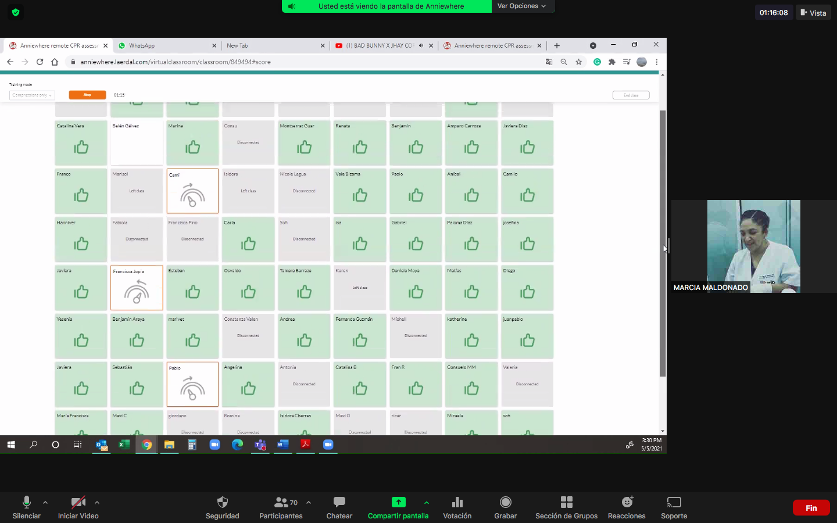Open the Training mode dropdown
837x523 pixels.
coord(32,95)
